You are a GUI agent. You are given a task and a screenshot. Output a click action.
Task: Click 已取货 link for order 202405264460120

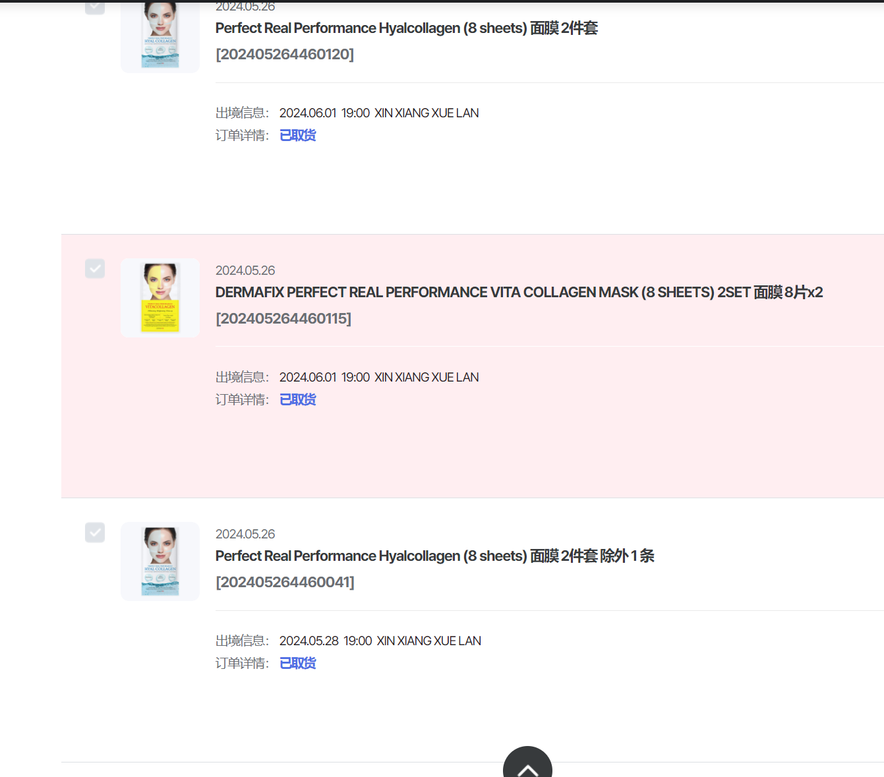pyautogui.click(x=298, y=135)
